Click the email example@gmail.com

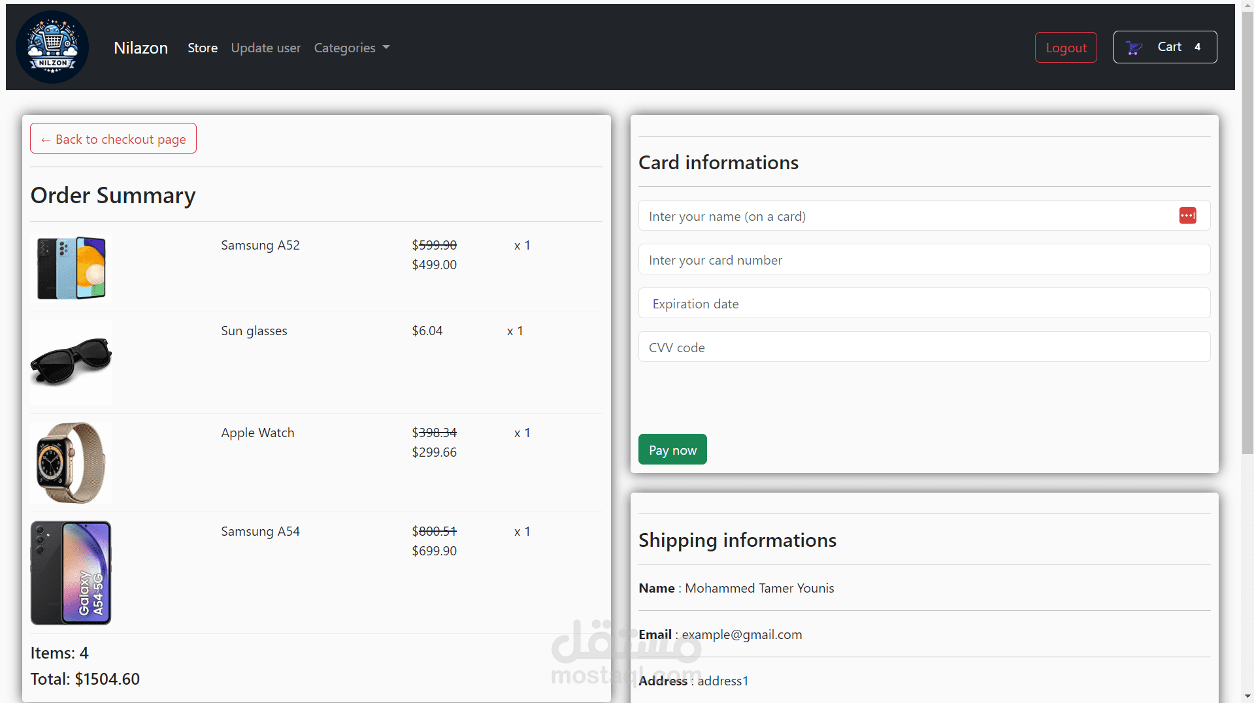[x=742, y=634]
